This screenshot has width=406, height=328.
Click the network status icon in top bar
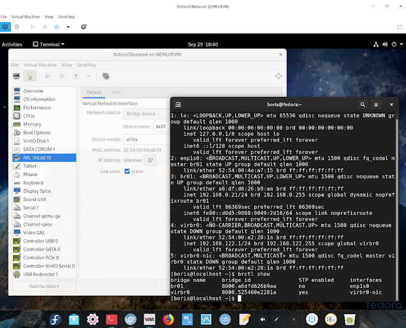pyautogui.click(x=376, y=44)
